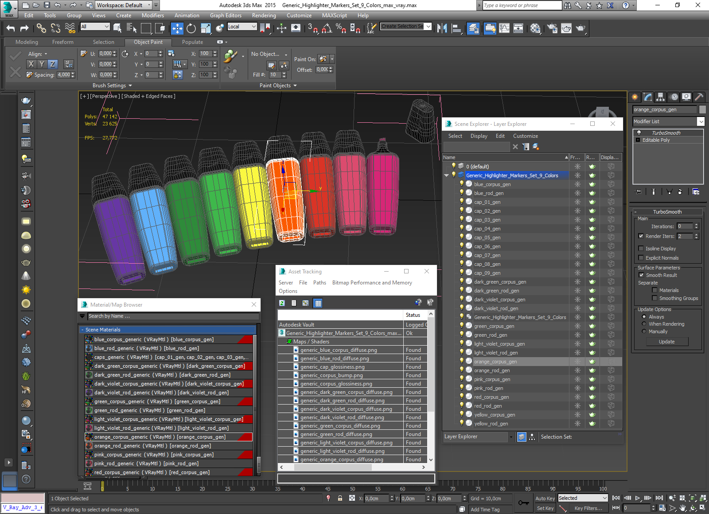Switch to the Freeform ribbon tab

(62, 42)
